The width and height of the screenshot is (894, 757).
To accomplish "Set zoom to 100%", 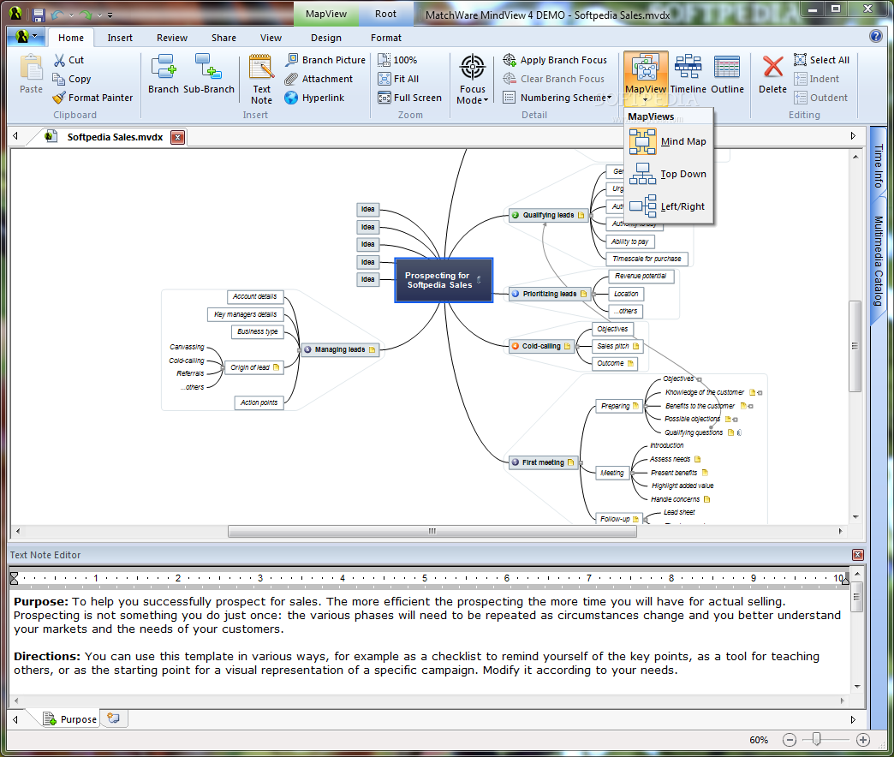I will [397, 60].
